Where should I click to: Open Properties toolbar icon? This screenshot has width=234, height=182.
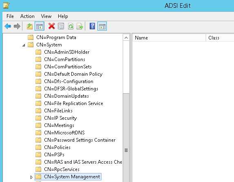pos(61,26)
